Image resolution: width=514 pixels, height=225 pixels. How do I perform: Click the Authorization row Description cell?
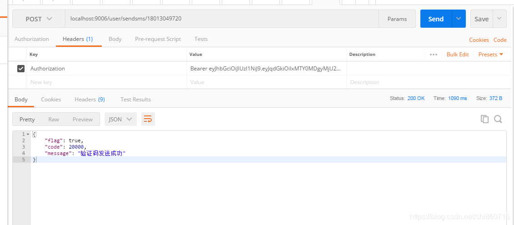pos(429,69)
